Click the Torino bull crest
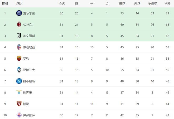This screenshot has height=119, width=174. tap(19, 104)
